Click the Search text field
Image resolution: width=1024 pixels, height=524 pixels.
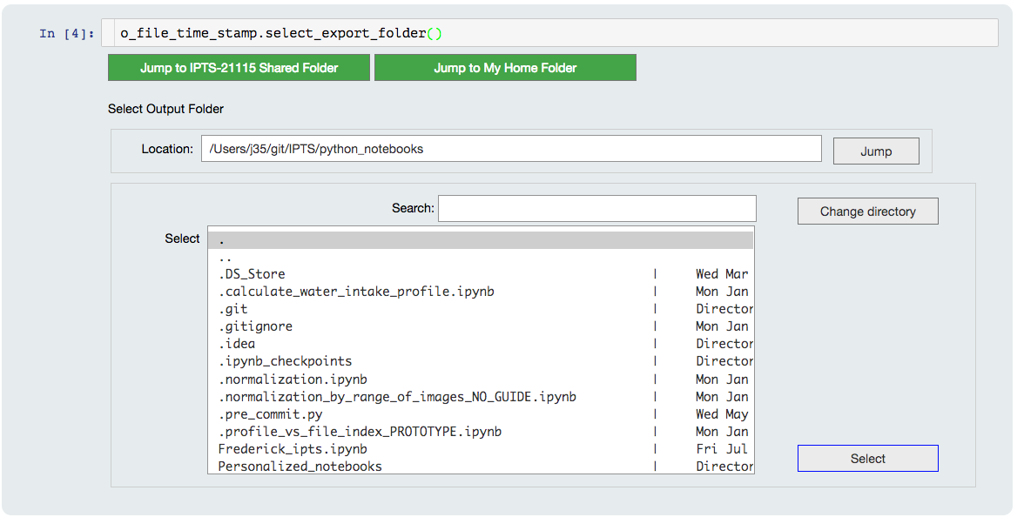(x=596, y=209)
